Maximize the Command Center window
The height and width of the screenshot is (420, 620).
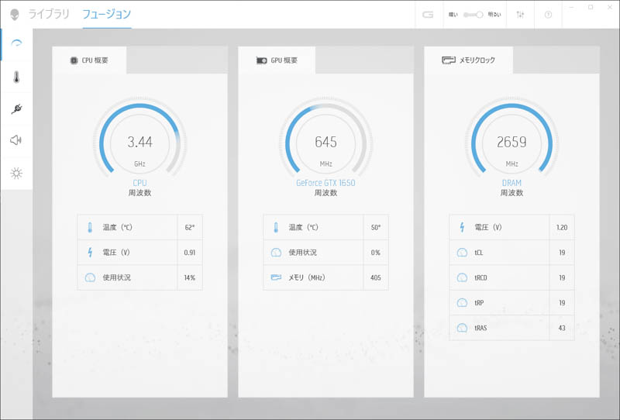click(591, 8)
